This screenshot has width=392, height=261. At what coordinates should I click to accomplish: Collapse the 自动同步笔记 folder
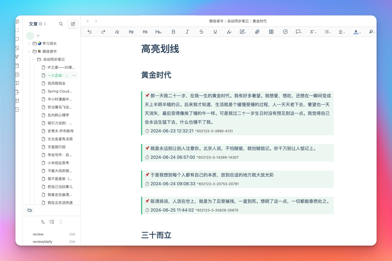coord(33,59)
